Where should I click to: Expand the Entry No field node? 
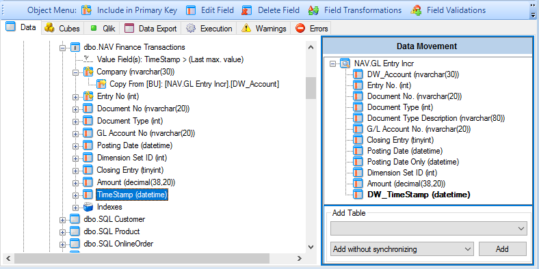pos(75,97)
